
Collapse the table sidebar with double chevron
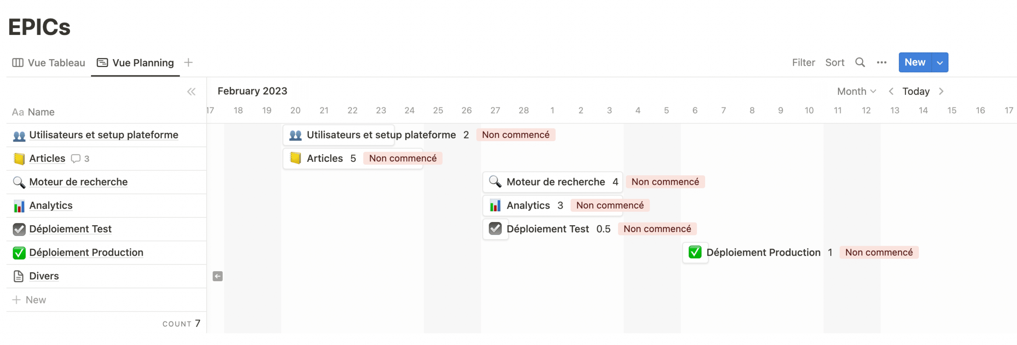point(191,92)
